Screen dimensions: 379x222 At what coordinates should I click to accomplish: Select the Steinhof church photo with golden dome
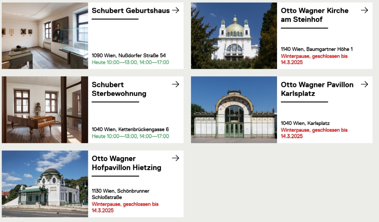point(234,36)
